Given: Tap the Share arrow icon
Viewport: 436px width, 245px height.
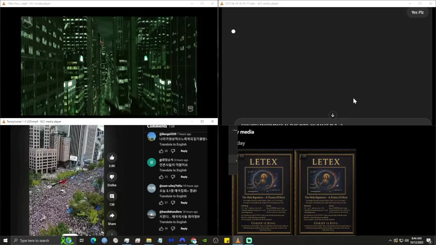Looking at the screenshot, I should [x=112, y=215].
